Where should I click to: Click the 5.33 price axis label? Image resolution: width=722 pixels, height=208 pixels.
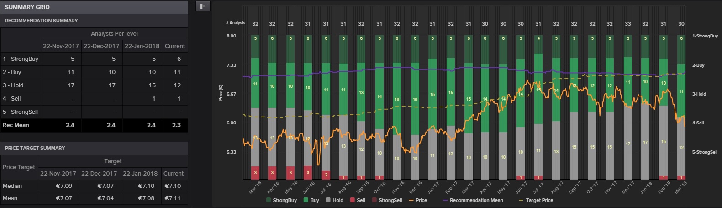coord(232,152)
